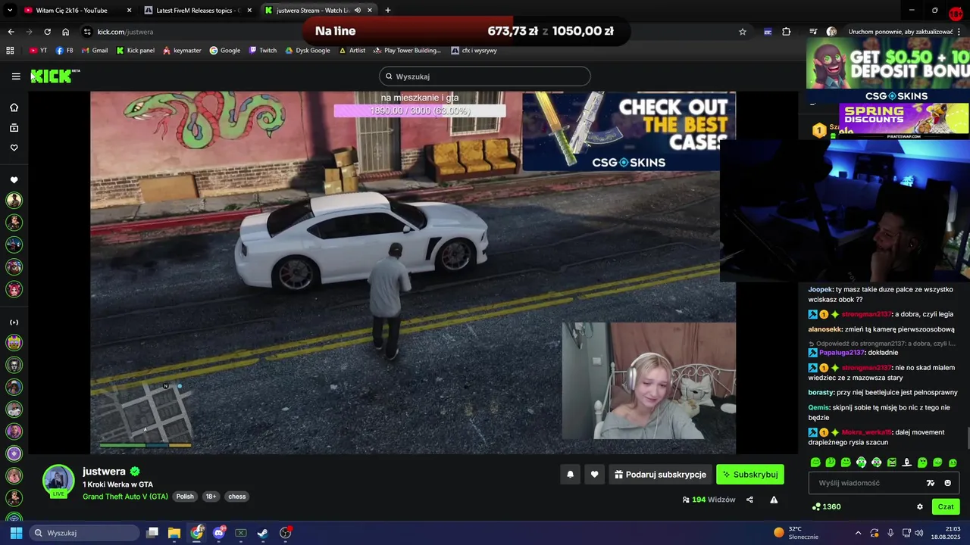Mute the justwera Stream tab audio

pos(357,11)
